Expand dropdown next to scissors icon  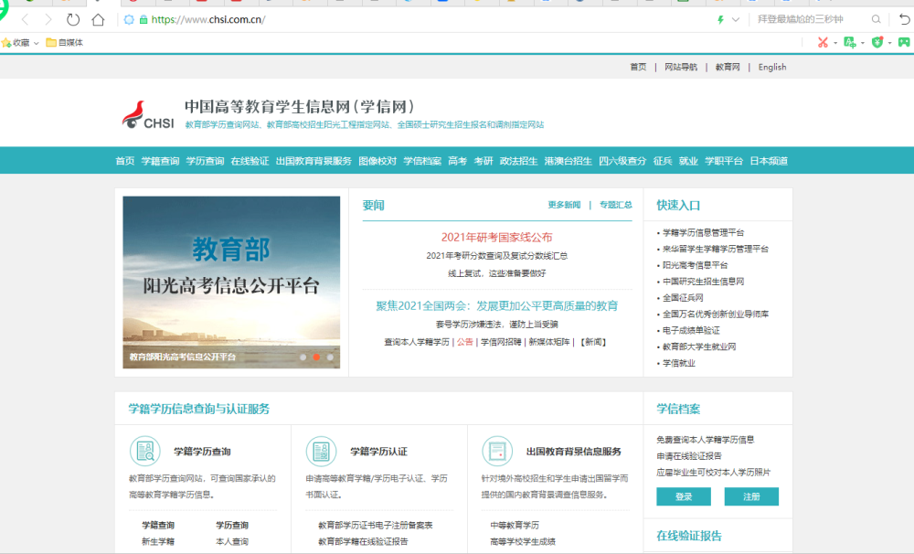(x=835, y=43)
